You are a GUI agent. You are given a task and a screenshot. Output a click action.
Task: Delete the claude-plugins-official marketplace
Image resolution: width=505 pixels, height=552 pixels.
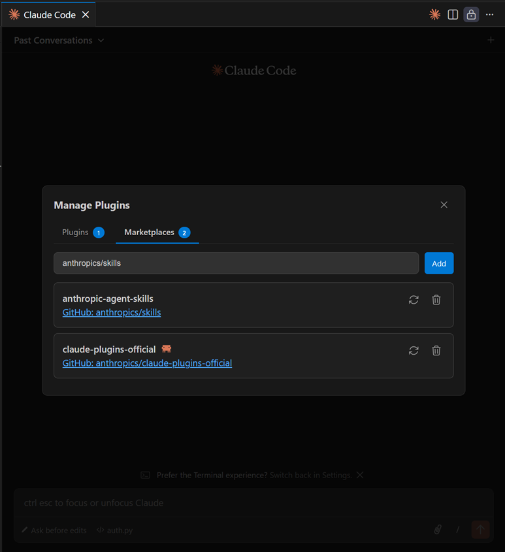click(x=436, y=351)
